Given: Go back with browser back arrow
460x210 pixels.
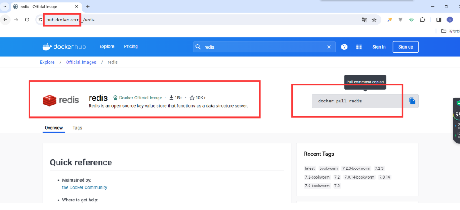Looking at the screenshot, I should (5, 20).
